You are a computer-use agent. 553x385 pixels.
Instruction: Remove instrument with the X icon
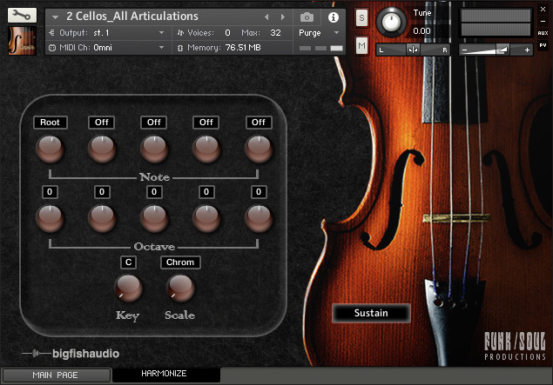543,10
